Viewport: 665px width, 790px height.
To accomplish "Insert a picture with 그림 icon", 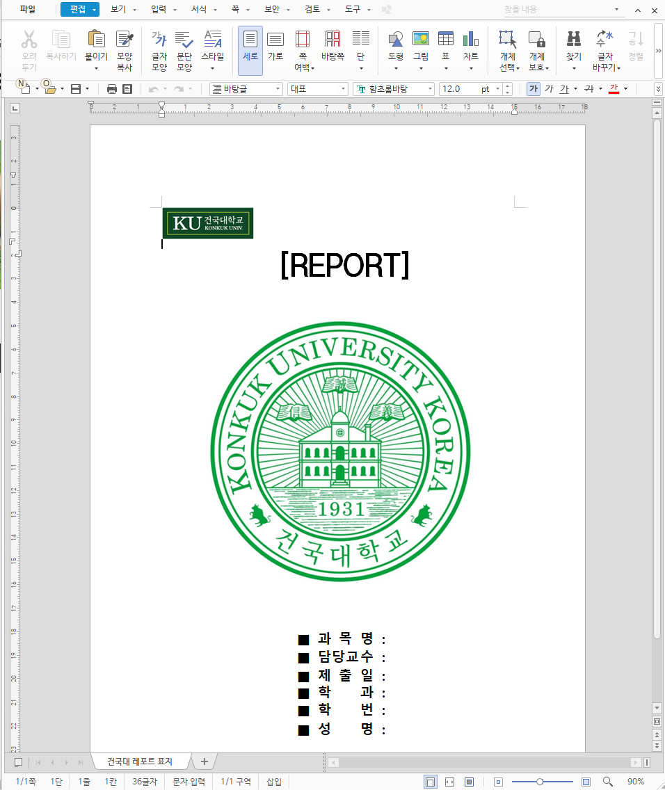I will 421,40.
